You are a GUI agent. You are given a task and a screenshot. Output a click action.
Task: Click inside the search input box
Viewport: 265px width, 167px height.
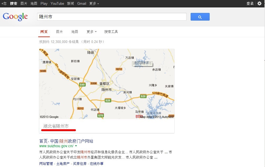pos(111,16)
